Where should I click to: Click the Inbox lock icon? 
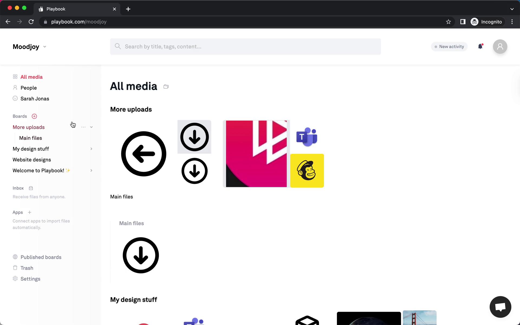click(x=31, y=188)
